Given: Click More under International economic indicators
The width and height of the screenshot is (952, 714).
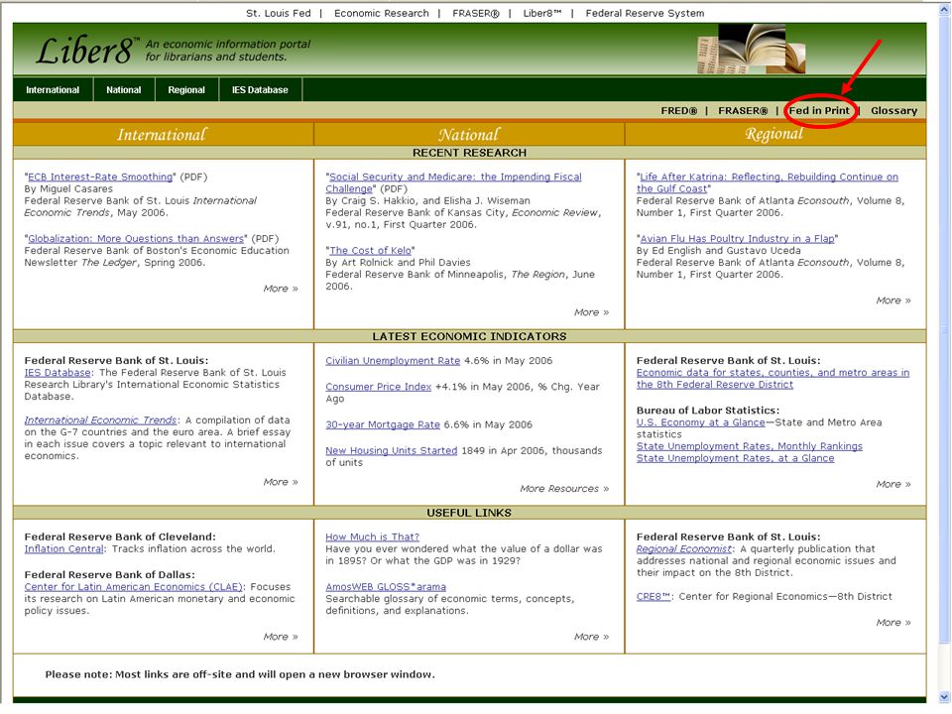Looking at the screenshot, I should [281, 482].
